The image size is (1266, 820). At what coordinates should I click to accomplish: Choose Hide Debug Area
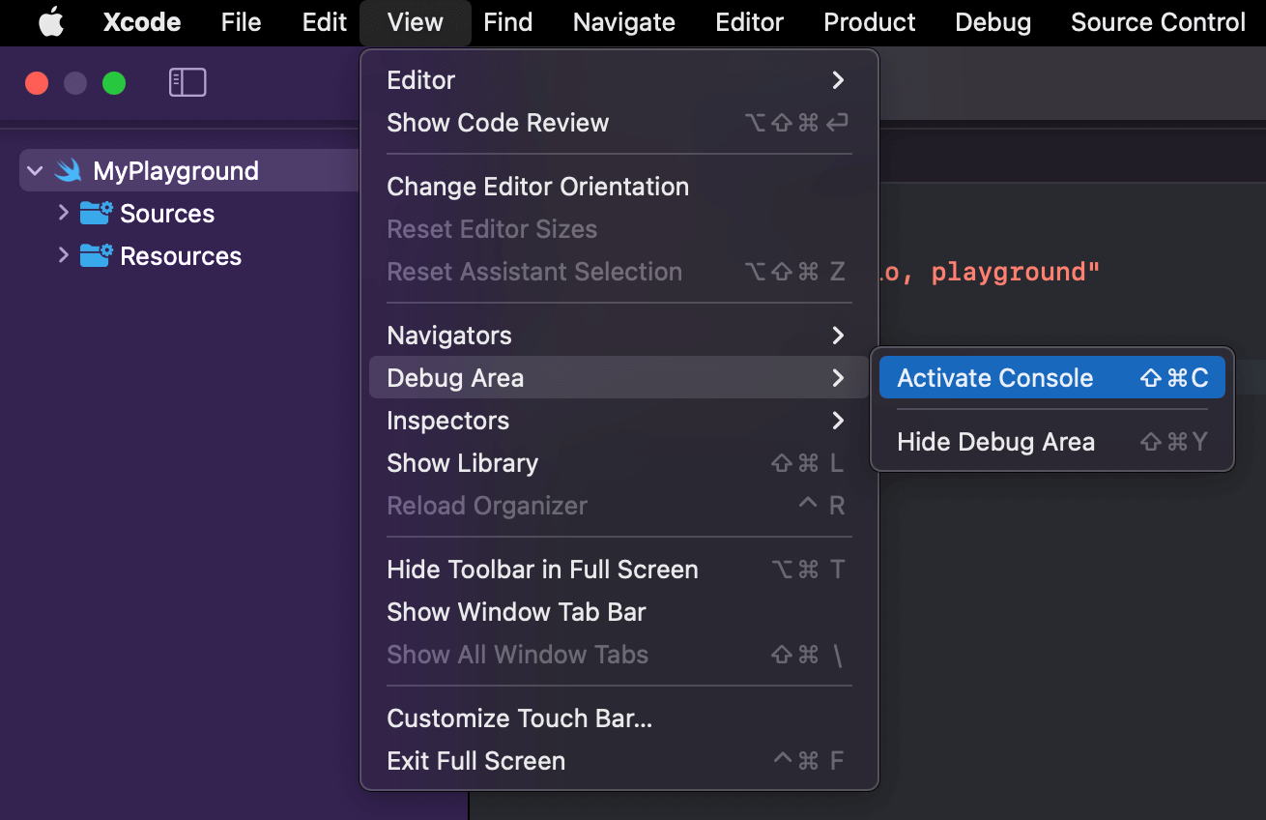(x=1052, y=442)
